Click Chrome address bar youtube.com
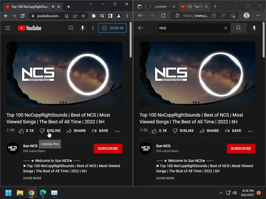This screenshot has width=266, height=199. pyautogui.click(x=49, y=16)
